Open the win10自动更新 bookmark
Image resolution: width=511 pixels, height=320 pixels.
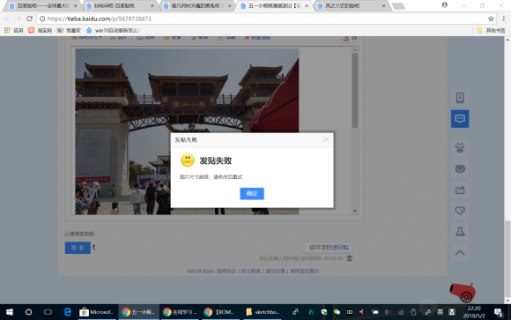point(113,30)
